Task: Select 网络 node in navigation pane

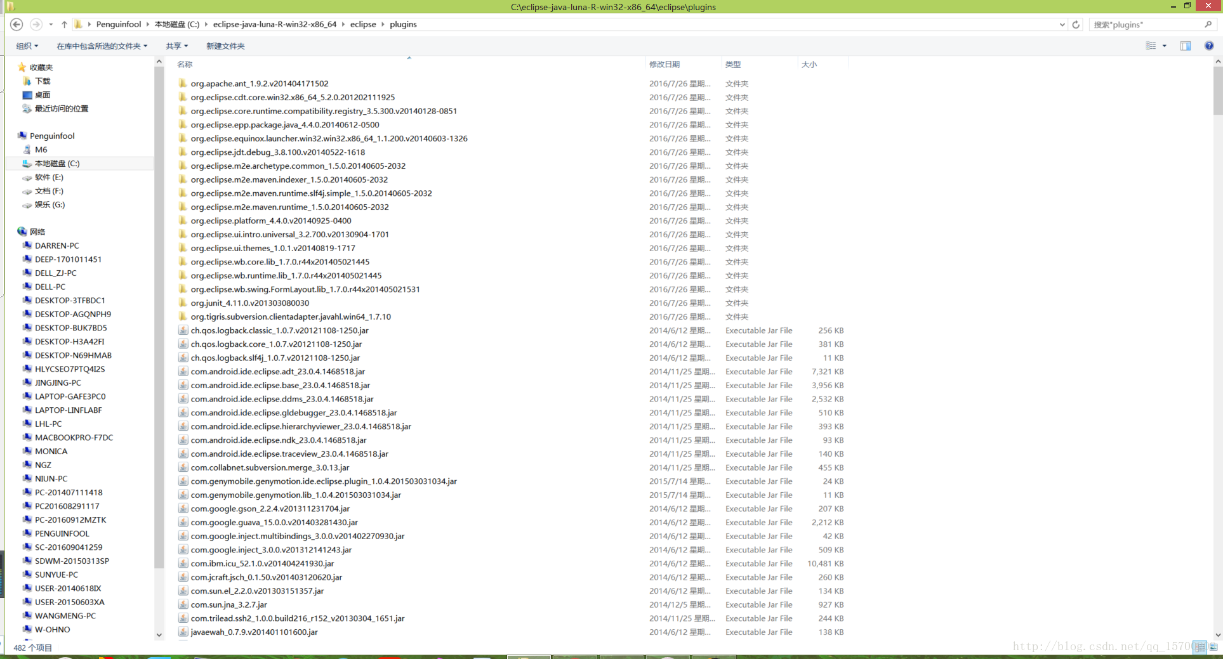Action: click(x=37, y=232)
